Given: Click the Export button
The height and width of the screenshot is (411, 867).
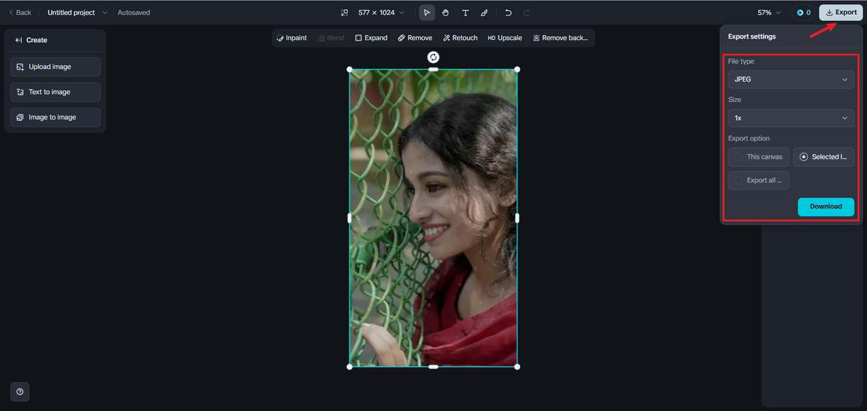Looking at the screenshot, I should point(841,12).
